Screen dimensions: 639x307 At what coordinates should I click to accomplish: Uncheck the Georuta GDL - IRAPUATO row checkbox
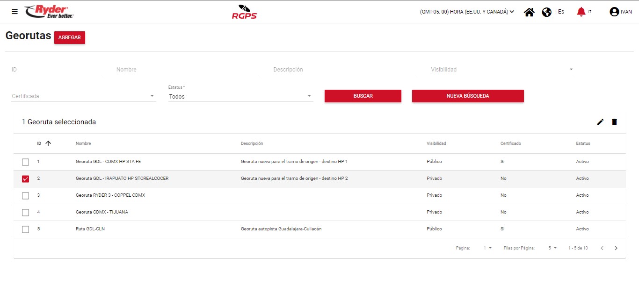(x=25, y=179)
